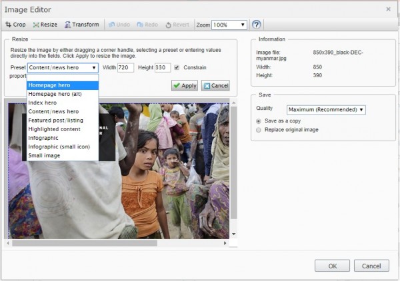Screen dimensions: 400x281
Task: Click the Apply button
Action: [x=185, y=86]
